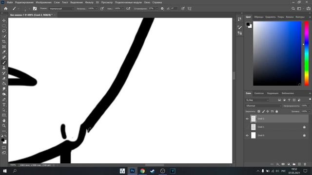Show the Слой 1 layer
The height and width of the screenshot is (175, 312).
[x=247, y=127]
